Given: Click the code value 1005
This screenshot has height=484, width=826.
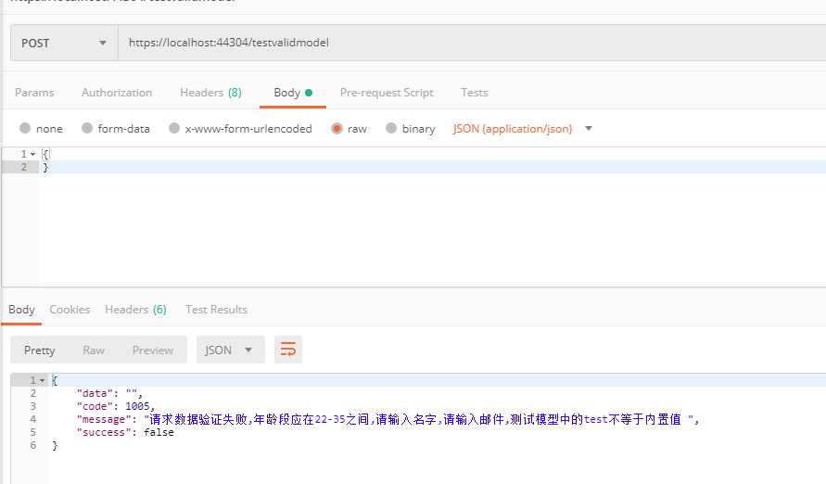Looking at the screenshot, I should pos(137,407).
